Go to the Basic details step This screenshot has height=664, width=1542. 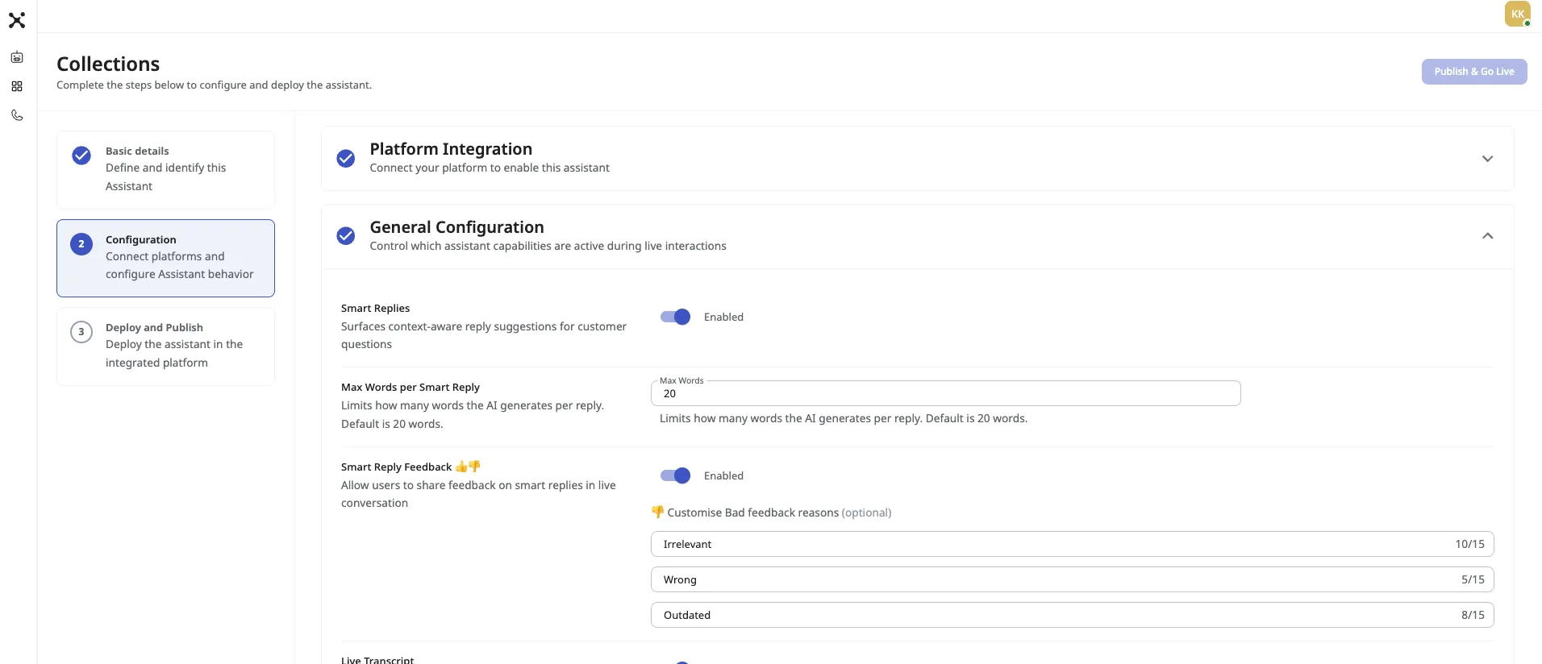pos(165,170)
